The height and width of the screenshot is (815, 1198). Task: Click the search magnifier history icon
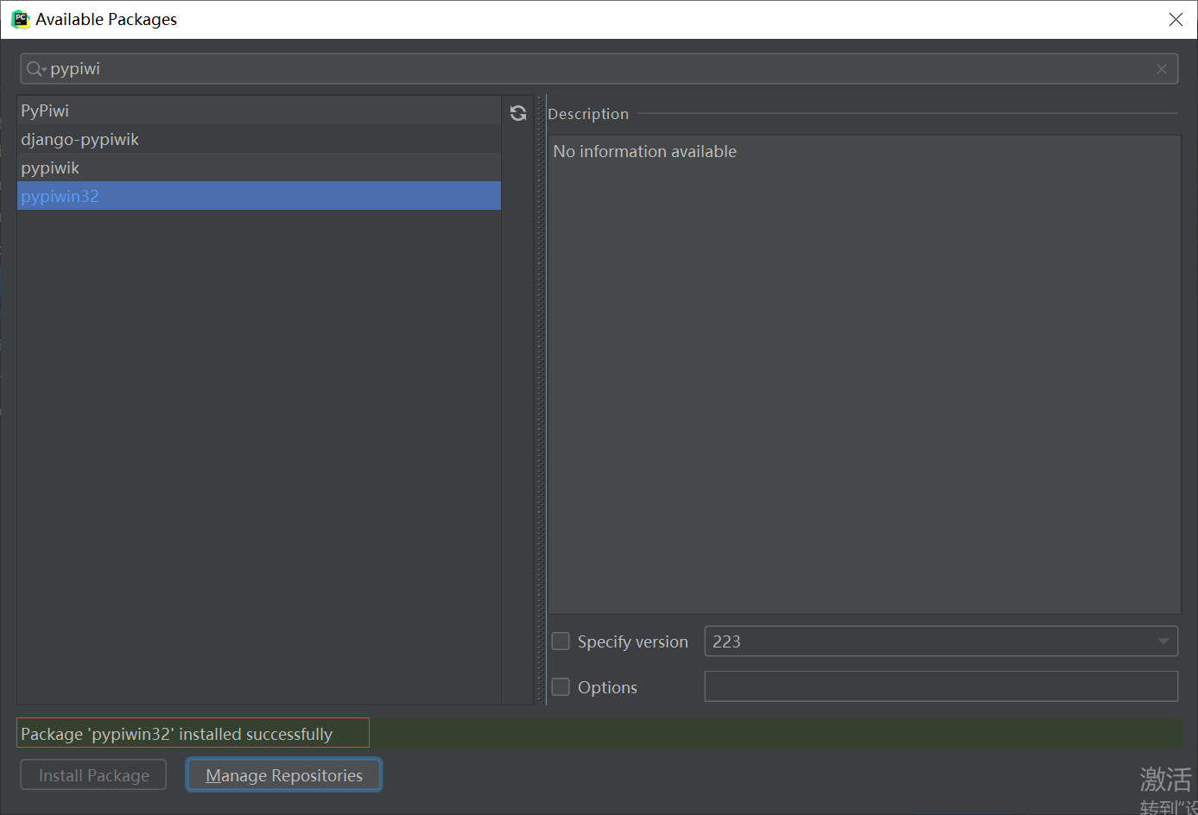36,69
